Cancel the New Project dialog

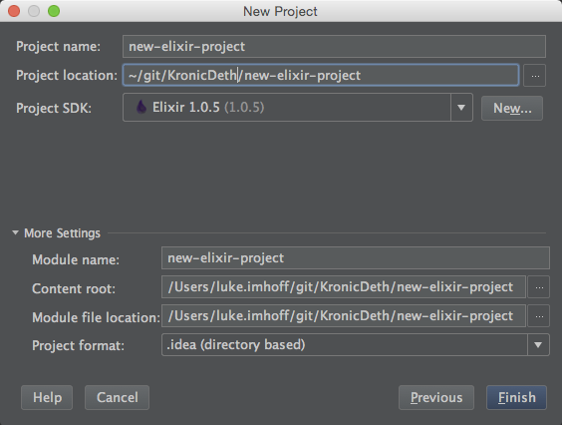pos(117,397)
